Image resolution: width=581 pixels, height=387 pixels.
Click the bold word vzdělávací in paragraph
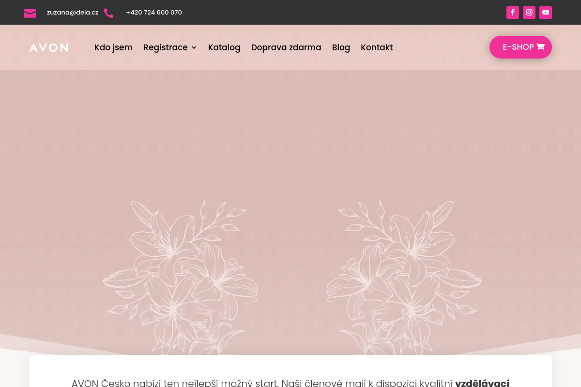click(482, 383)
